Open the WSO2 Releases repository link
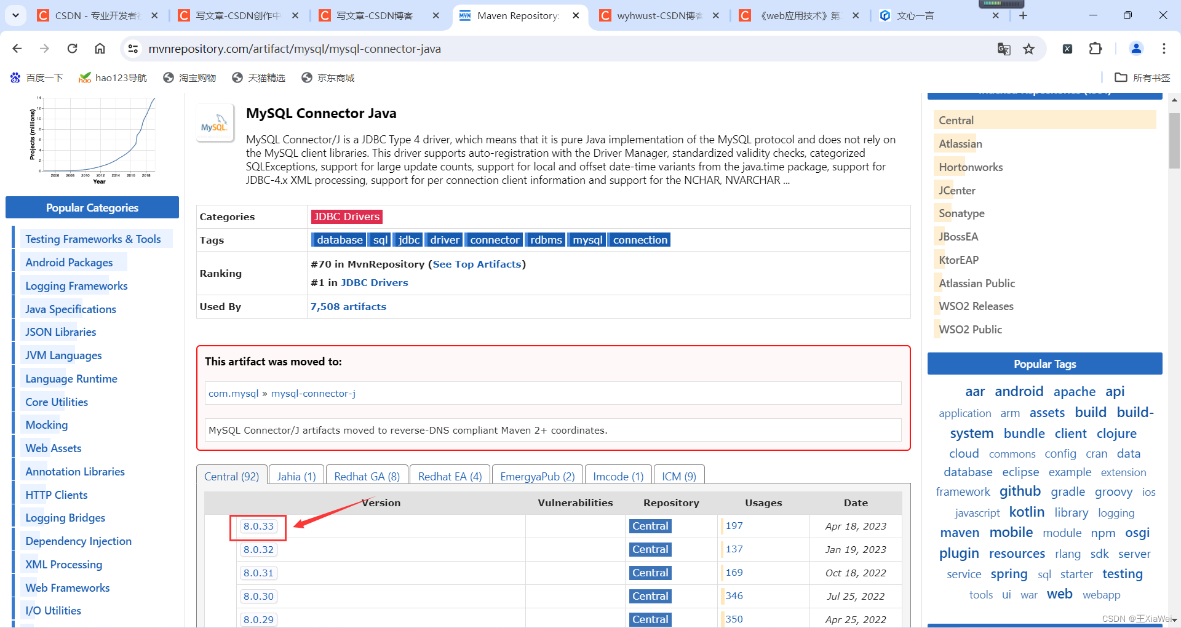 [x=976, y=306]
